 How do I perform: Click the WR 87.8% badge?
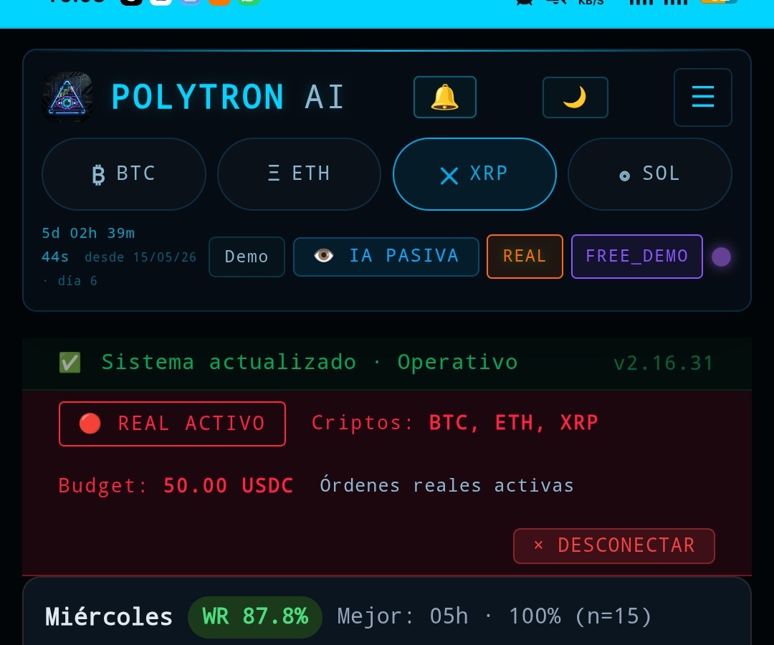coord(255,616)
